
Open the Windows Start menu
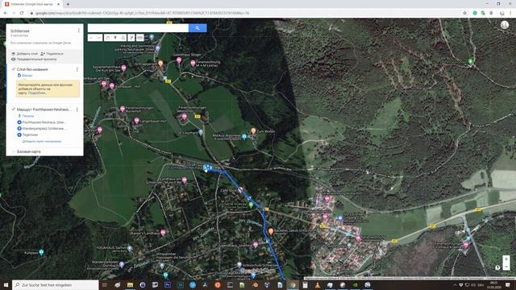coord(6,284)
